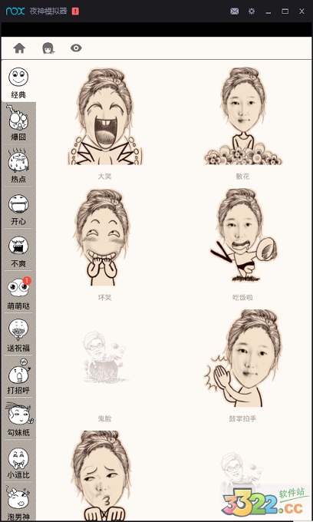Open the 泡男神 emoji category
Screen dimensions: 313x522
click(18, 503)
